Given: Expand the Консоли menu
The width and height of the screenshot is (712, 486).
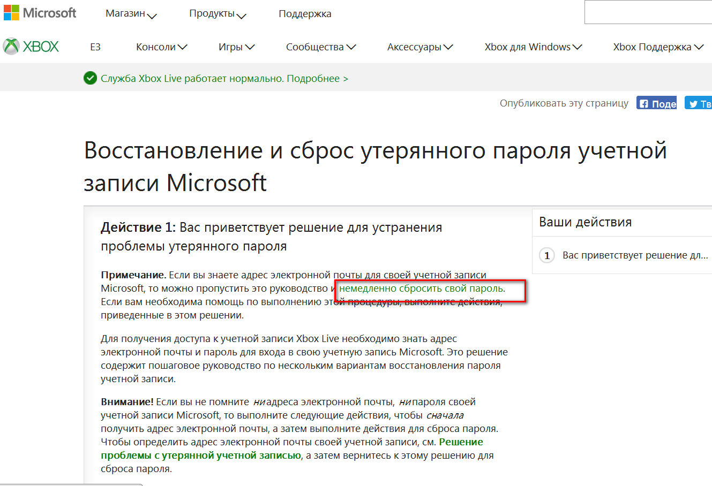Looking at the screenshot, I should (x=162, y=47).
